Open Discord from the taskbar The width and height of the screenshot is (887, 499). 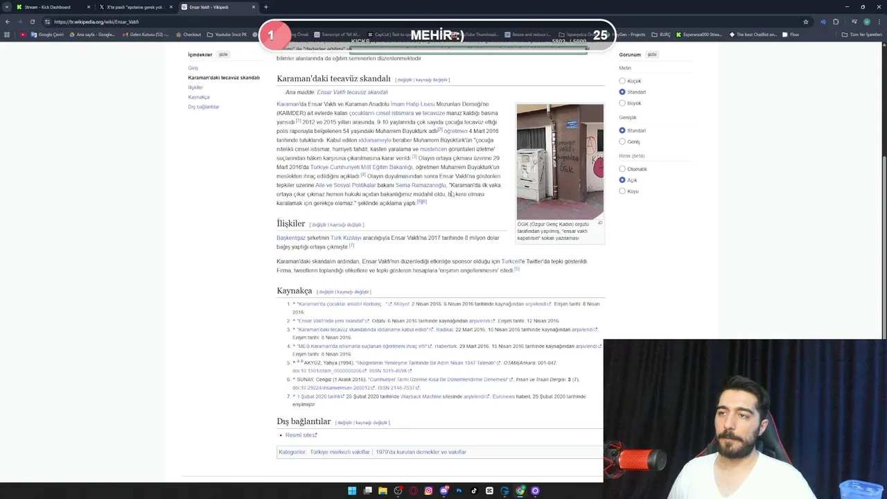pyautogui.click(x=444, y=491)
